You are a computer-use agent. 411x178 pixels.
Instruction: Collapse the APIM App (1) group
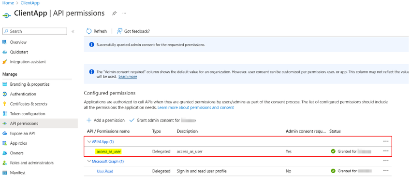click(89, 141)
